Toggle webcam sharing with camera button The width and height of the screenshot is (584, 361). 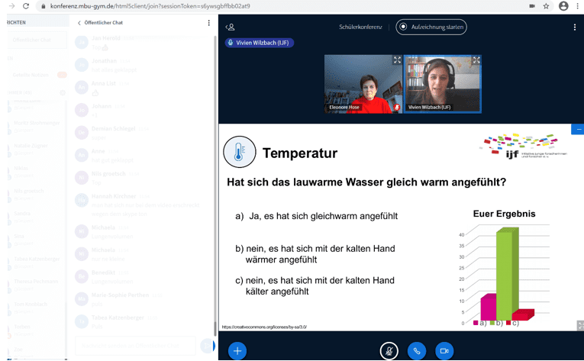coord(444,350)
